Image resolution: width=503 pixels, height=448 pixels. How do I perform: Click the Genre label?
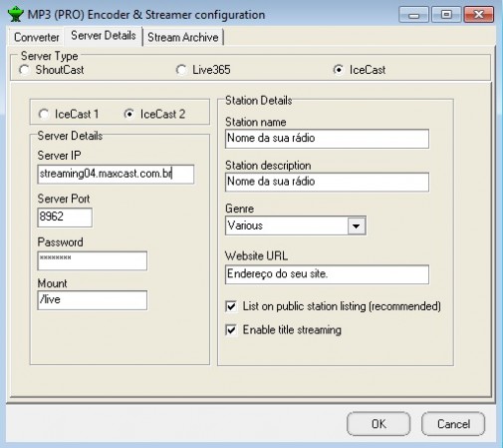pyautogui.click(x=239, y=209)
